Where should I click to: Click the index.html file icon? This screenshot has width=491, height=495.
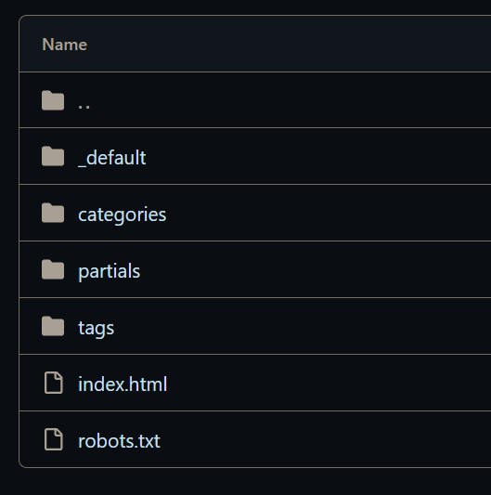pyautogui.click(x=53, y=383)
